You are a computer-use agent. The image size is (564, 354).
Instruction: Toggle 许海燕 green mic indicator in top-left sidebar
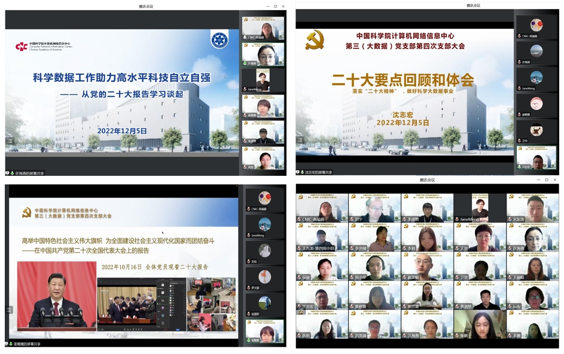click(245, 63)
